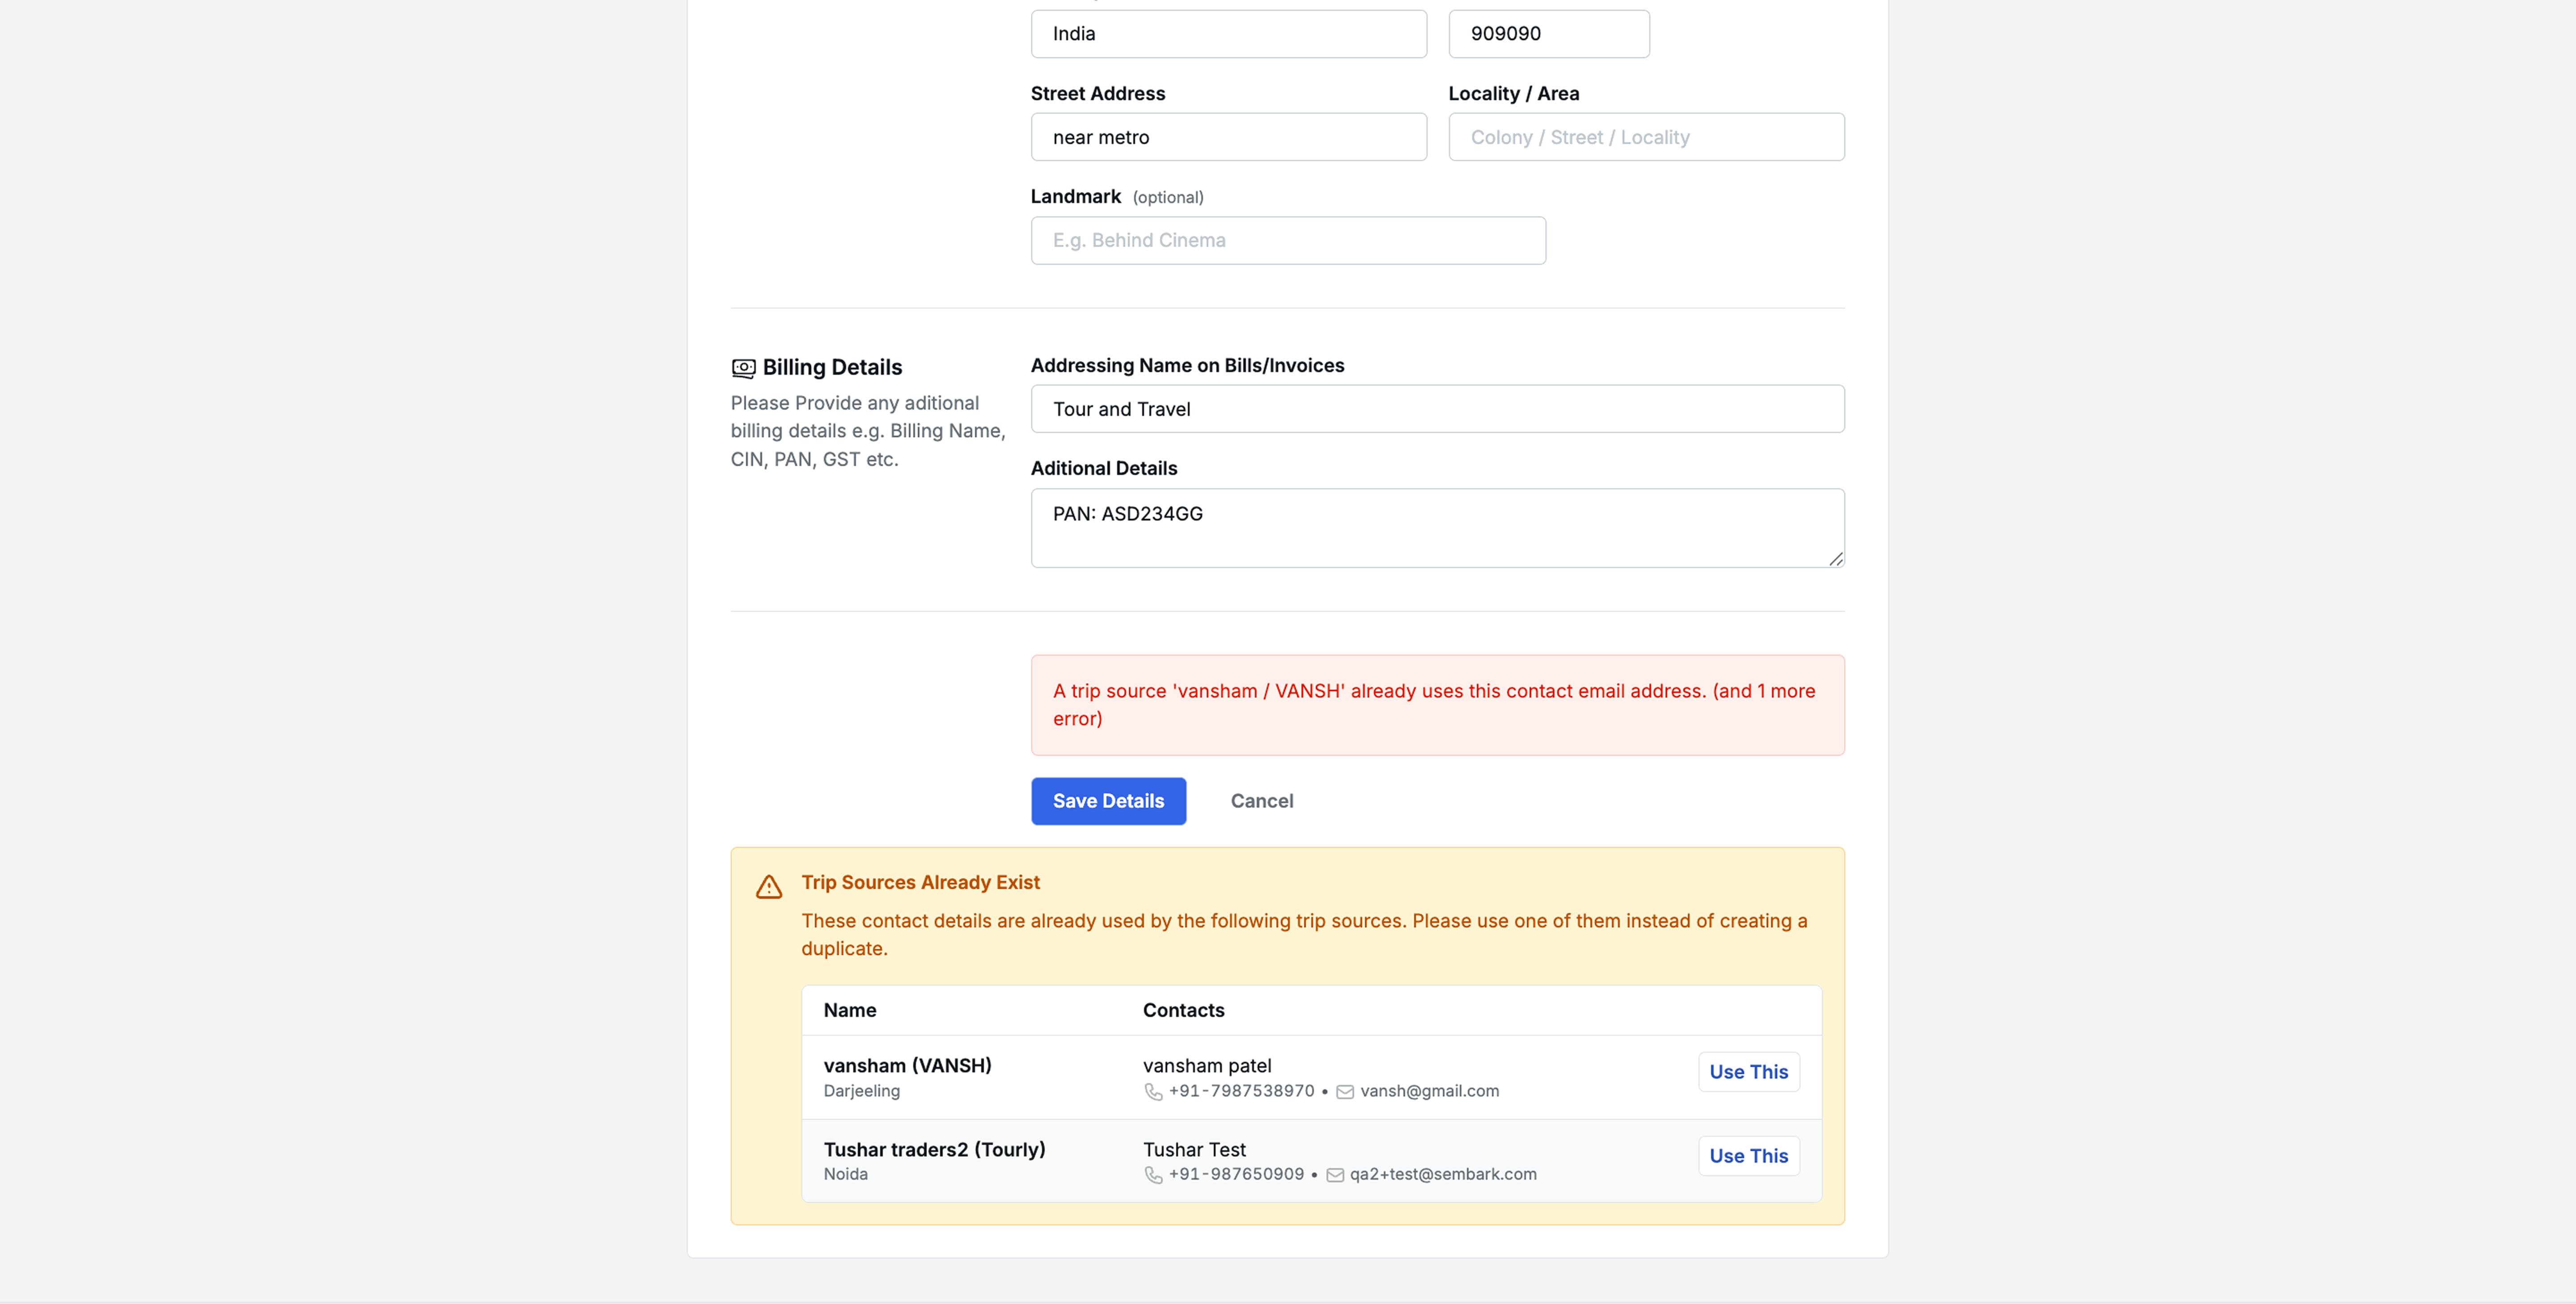Viewport: 2576px width, 1304px height.
Task: Click the 'Contacts' column header
Action: coord(1183,1010)
